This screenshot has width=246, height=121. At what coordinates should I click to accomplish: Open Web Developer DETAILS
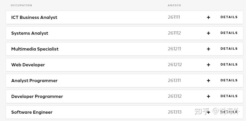[x=229, y=65]
